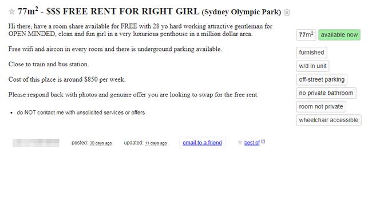
Task: Select the off-street parking tag
Action: (322, 79)
